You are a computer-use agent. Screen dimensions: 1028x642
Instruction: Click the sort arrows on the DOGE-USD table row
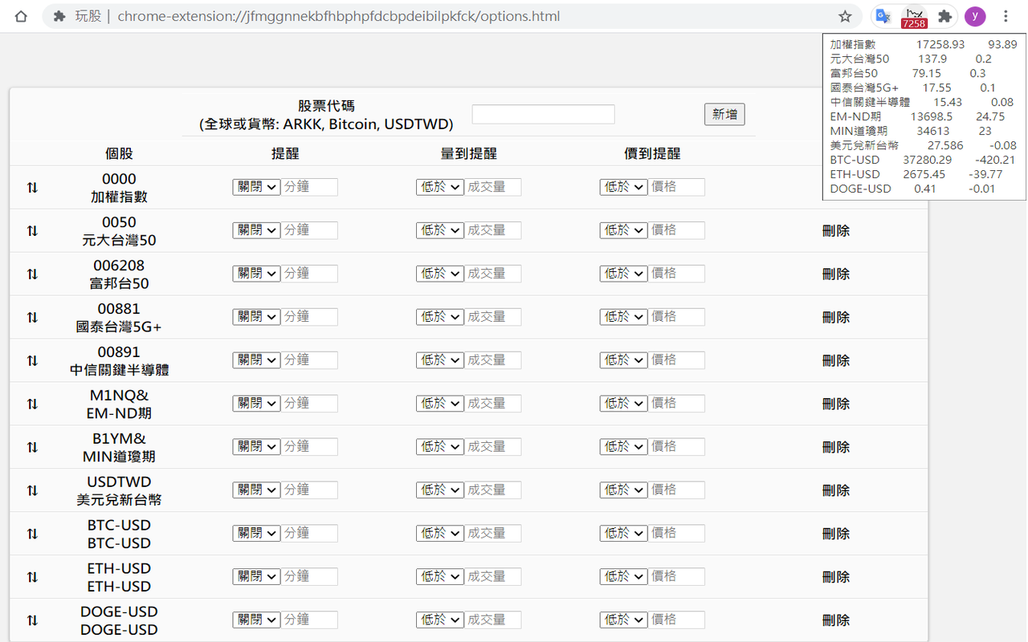click(x=32, y=621)
